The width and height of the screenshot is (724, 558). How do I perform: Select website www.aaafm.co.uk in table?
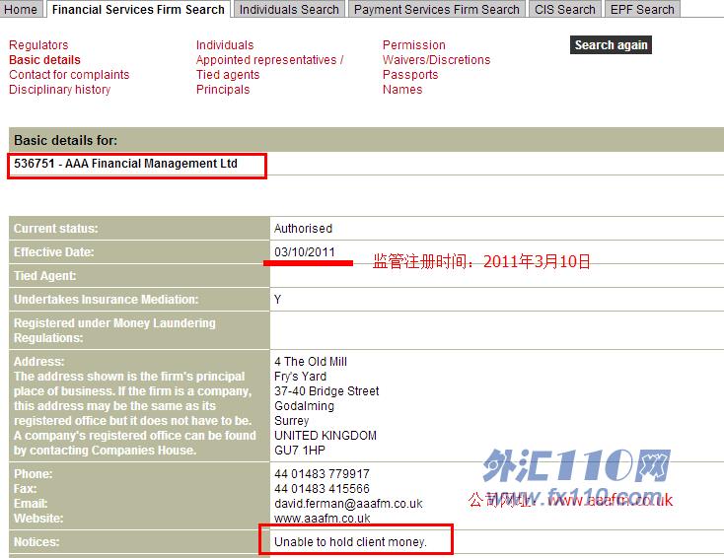pos(323,518)
